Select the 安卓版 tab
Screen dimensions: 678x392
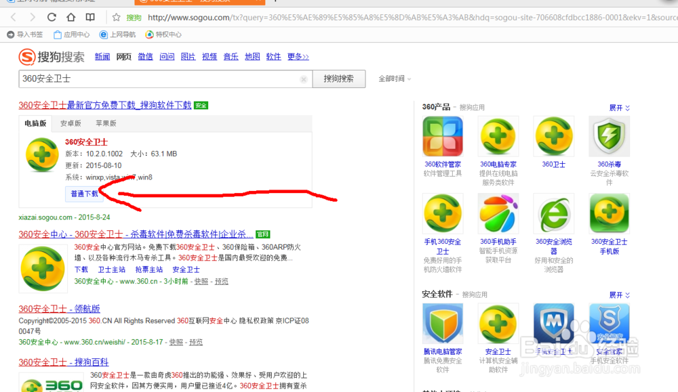pyautogui.click(x=71, y=123)
